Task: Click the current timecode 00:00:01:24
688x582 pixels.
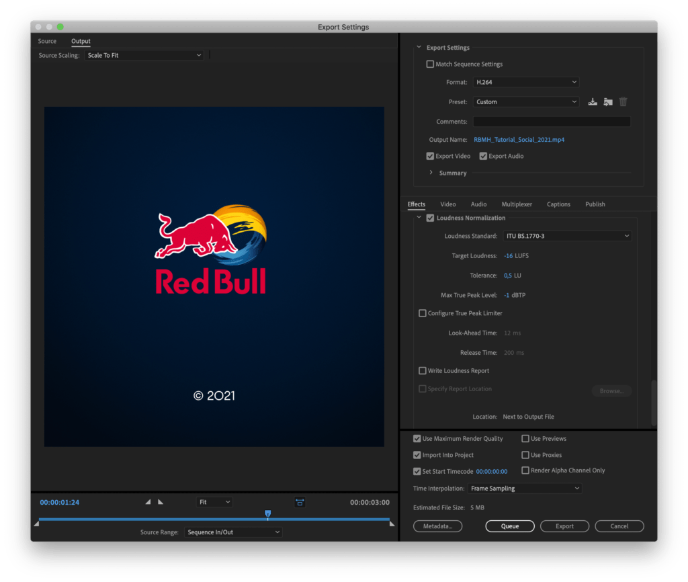Action: (60, 502)
